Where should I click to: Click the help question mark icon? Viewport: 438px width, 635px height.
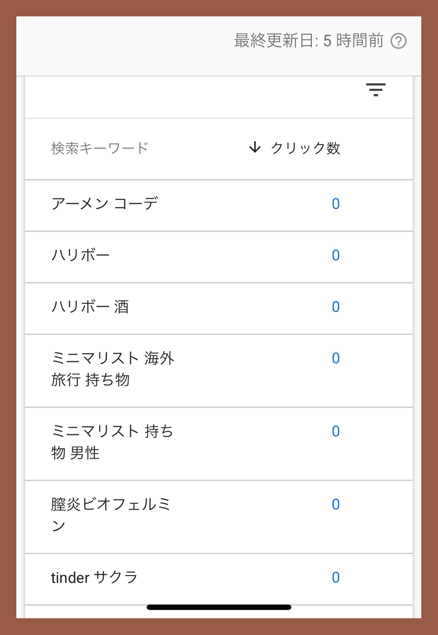(x=399, y=41)
